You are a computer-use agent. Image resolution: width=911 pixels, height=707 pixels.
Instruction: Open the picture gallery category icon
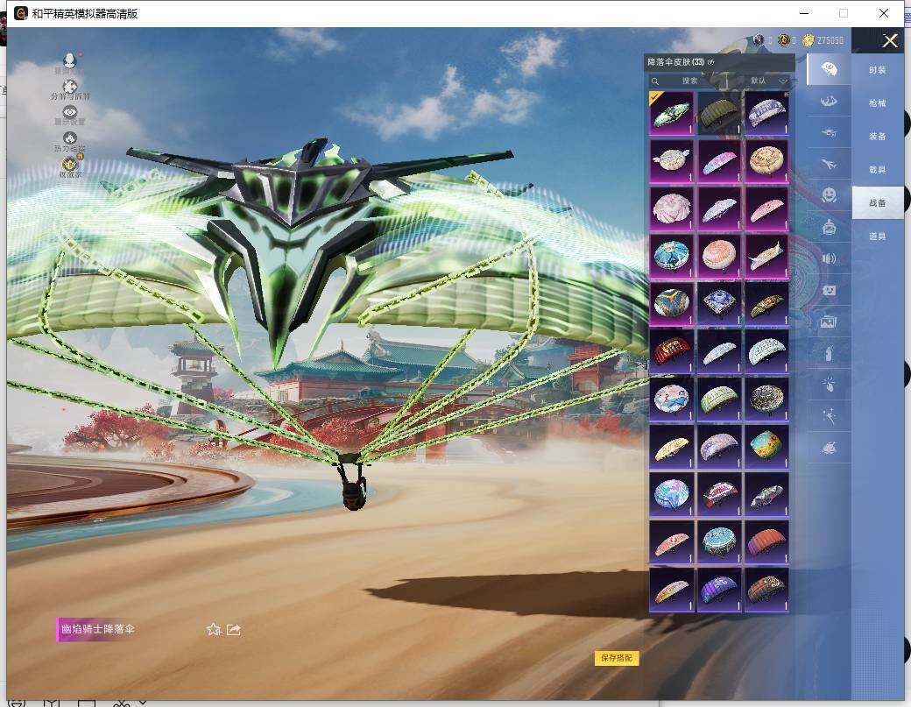coord(829,322)
